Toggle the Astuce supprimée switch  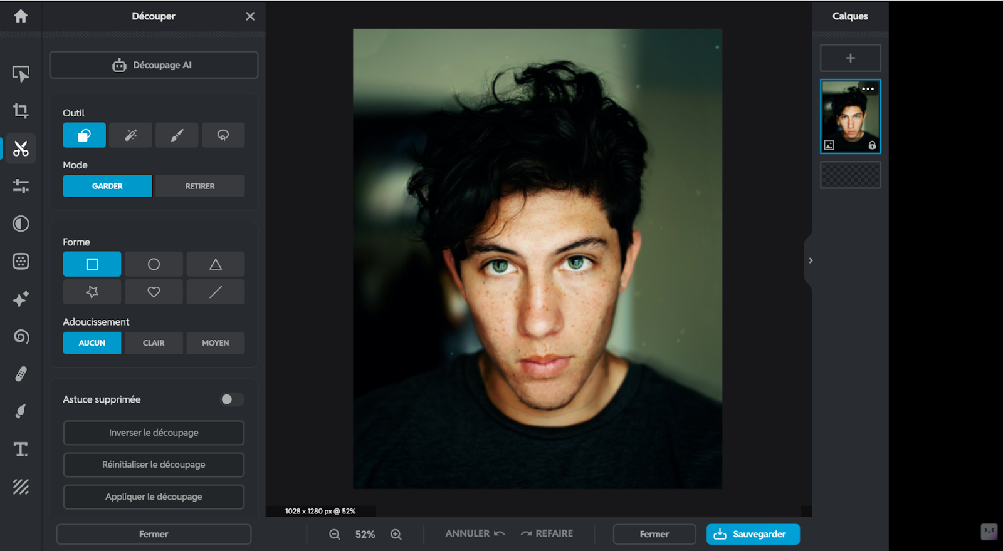click(231, 399)
